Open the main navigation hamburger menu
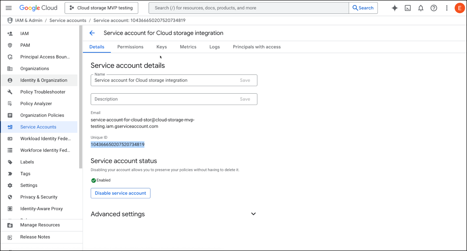The width and height of the screenshot is (467, 251). pos(9,8)
